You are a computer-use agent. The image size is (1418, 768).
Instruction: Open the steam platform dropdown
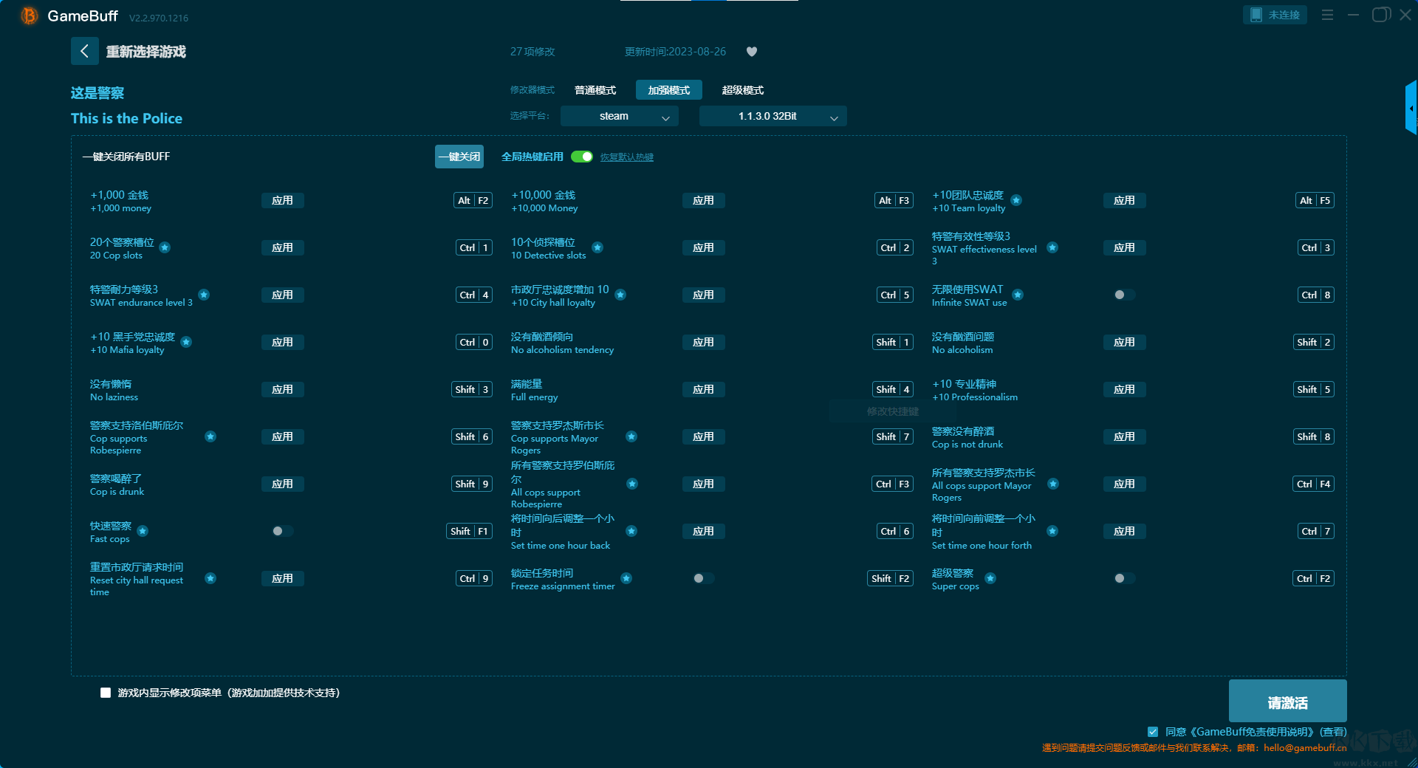coord(620,116)
